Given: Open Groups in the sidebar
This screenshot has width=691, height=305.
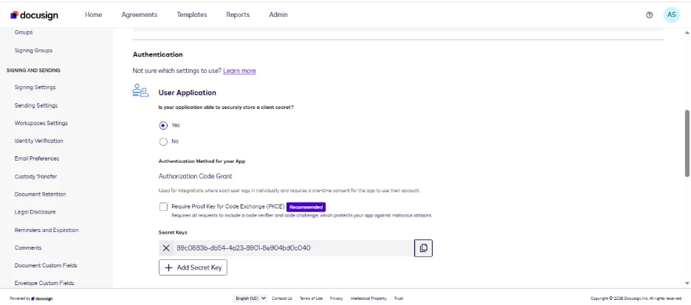Looking at the screenshot, I should (x=24, y=32).
